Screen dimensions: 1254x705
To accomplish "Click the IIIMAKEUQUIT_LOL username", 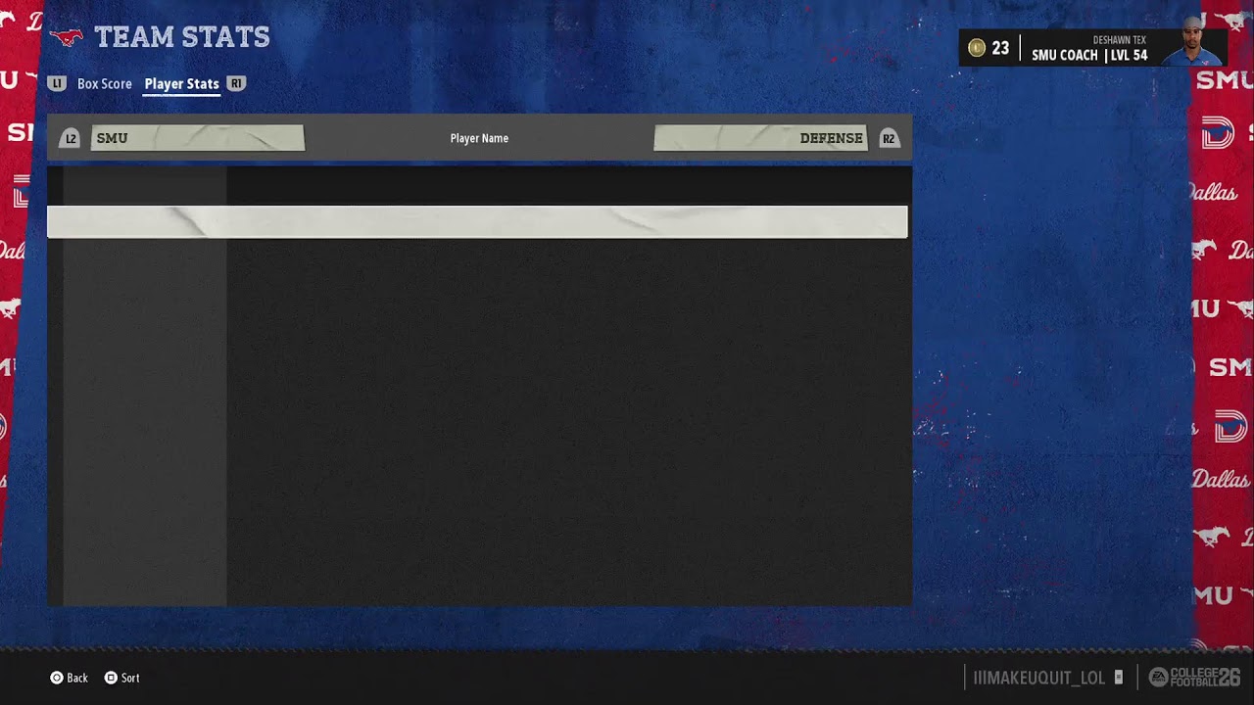I will coord(1039,678).
